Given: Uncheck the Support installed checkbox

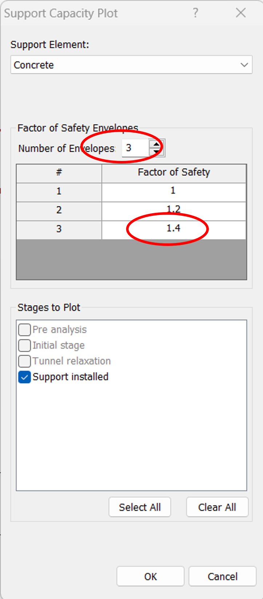Looking at the screenshot, I should 25,377.
